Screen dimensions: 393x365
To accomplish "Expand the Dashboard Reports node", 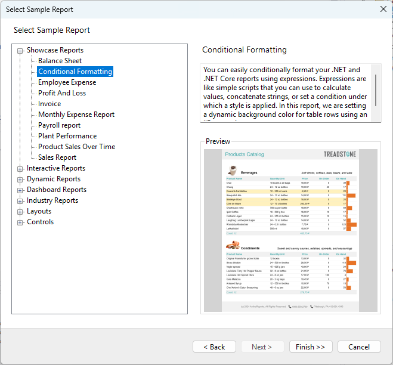I will [x=20, y=190].
